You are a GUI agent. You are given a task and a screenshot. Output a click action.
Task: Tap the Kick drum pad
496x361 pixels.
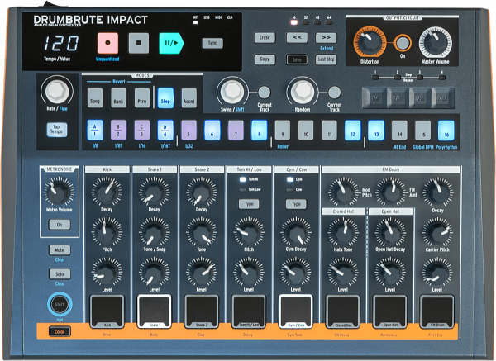point(107,311)
